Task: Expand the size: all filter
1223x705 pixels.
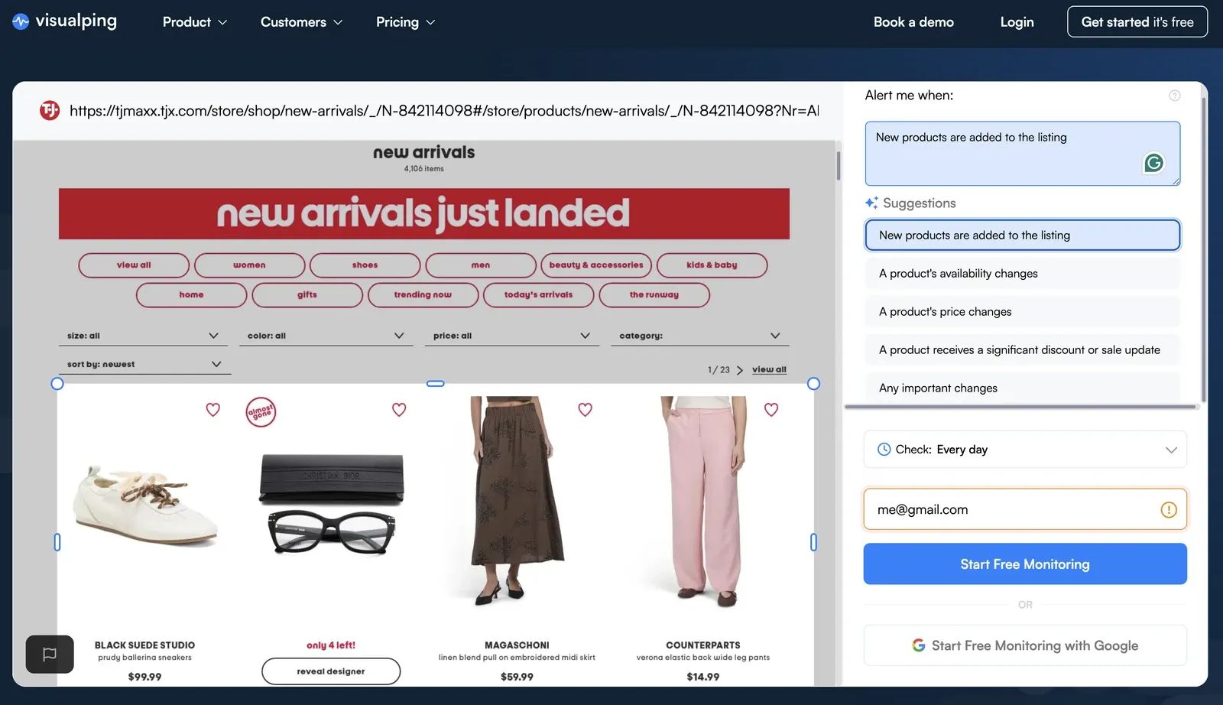Action: [x=143, y=336]
